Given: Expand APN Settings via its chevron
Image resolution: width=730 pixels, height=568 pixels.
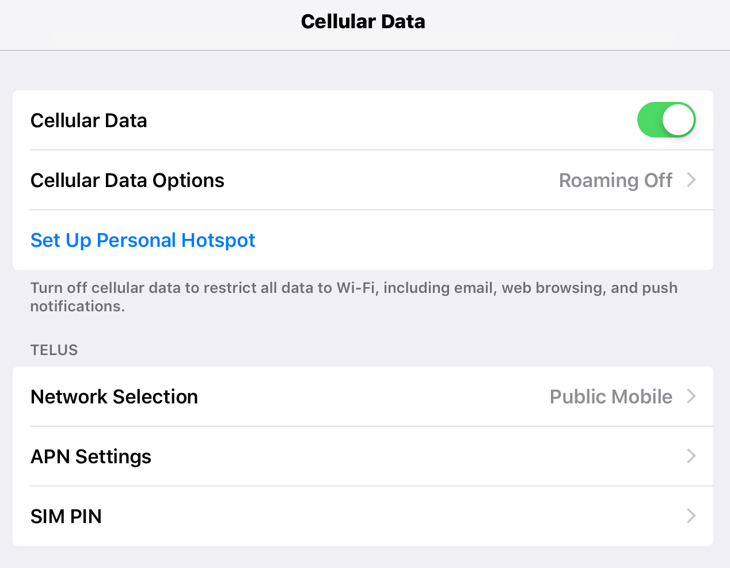Looking at the screenshot, I should point(691,456).
